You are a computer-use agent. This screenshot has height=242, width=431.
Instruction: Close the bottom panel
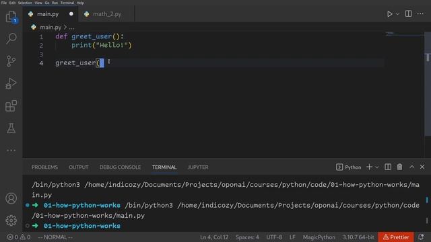point(422,167)
